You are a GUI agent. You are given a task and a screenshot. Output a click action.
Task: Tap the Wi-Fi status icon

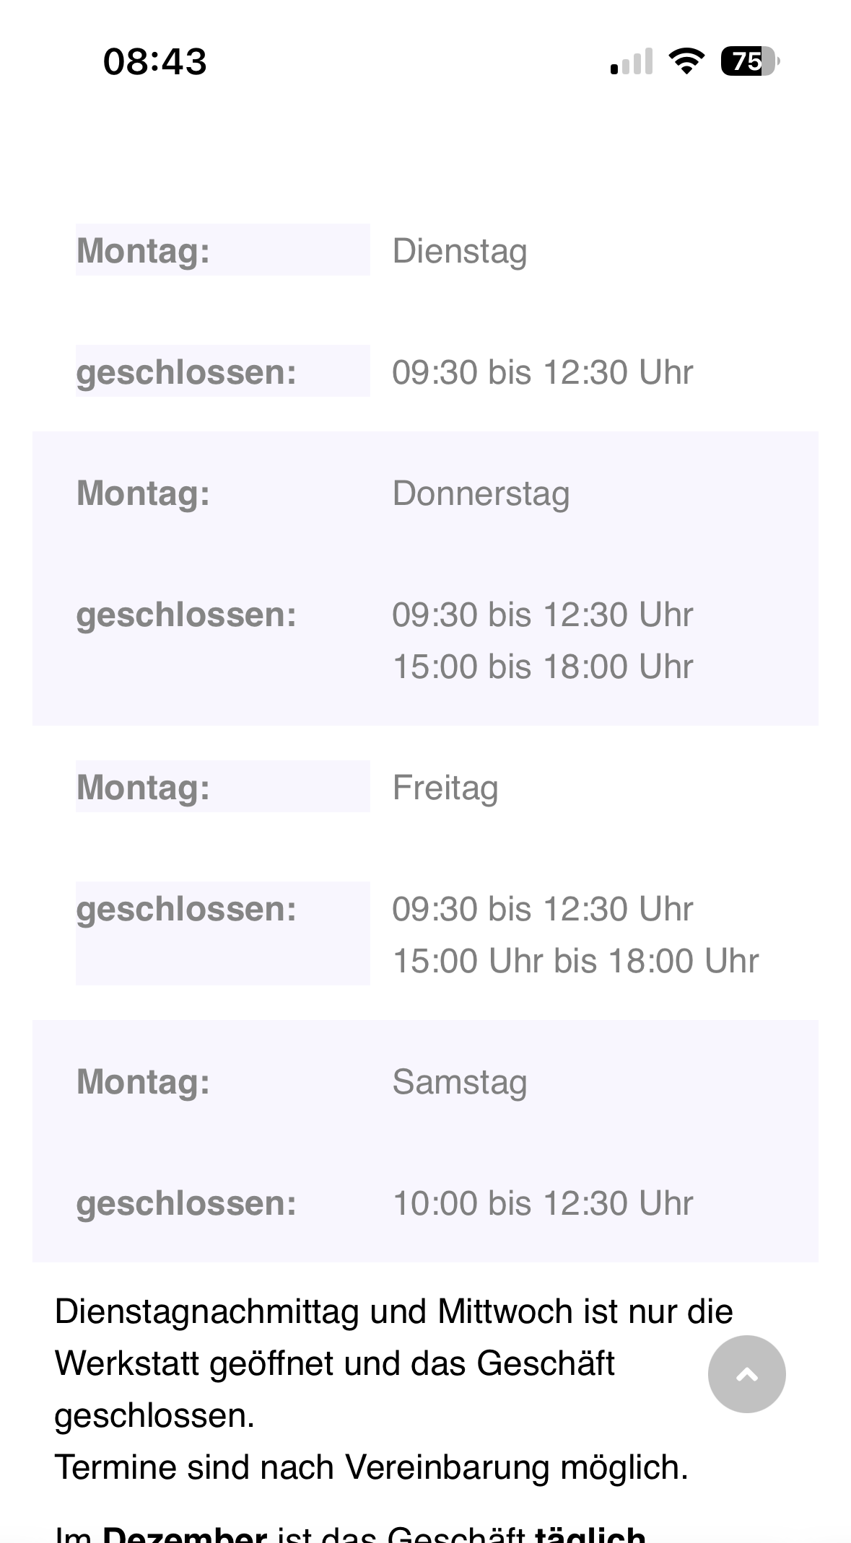pos(687,61)
